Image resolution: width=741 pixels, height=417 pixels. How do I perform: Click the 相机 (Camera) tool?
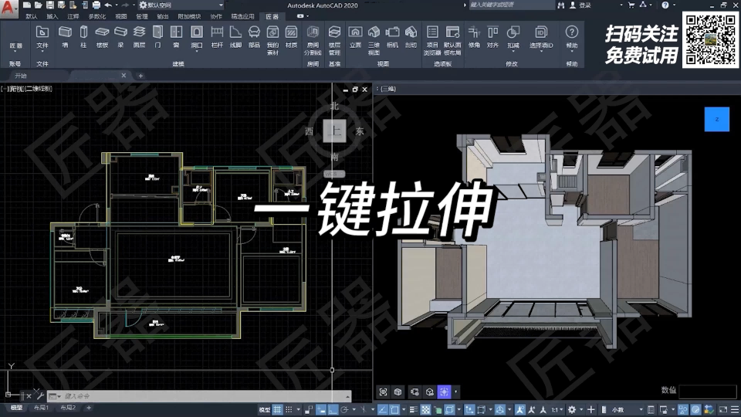[x=392, y=37]
